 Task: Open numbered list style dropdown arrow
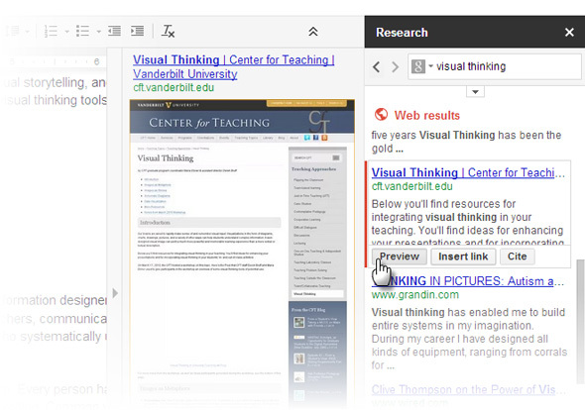(66, 32)
